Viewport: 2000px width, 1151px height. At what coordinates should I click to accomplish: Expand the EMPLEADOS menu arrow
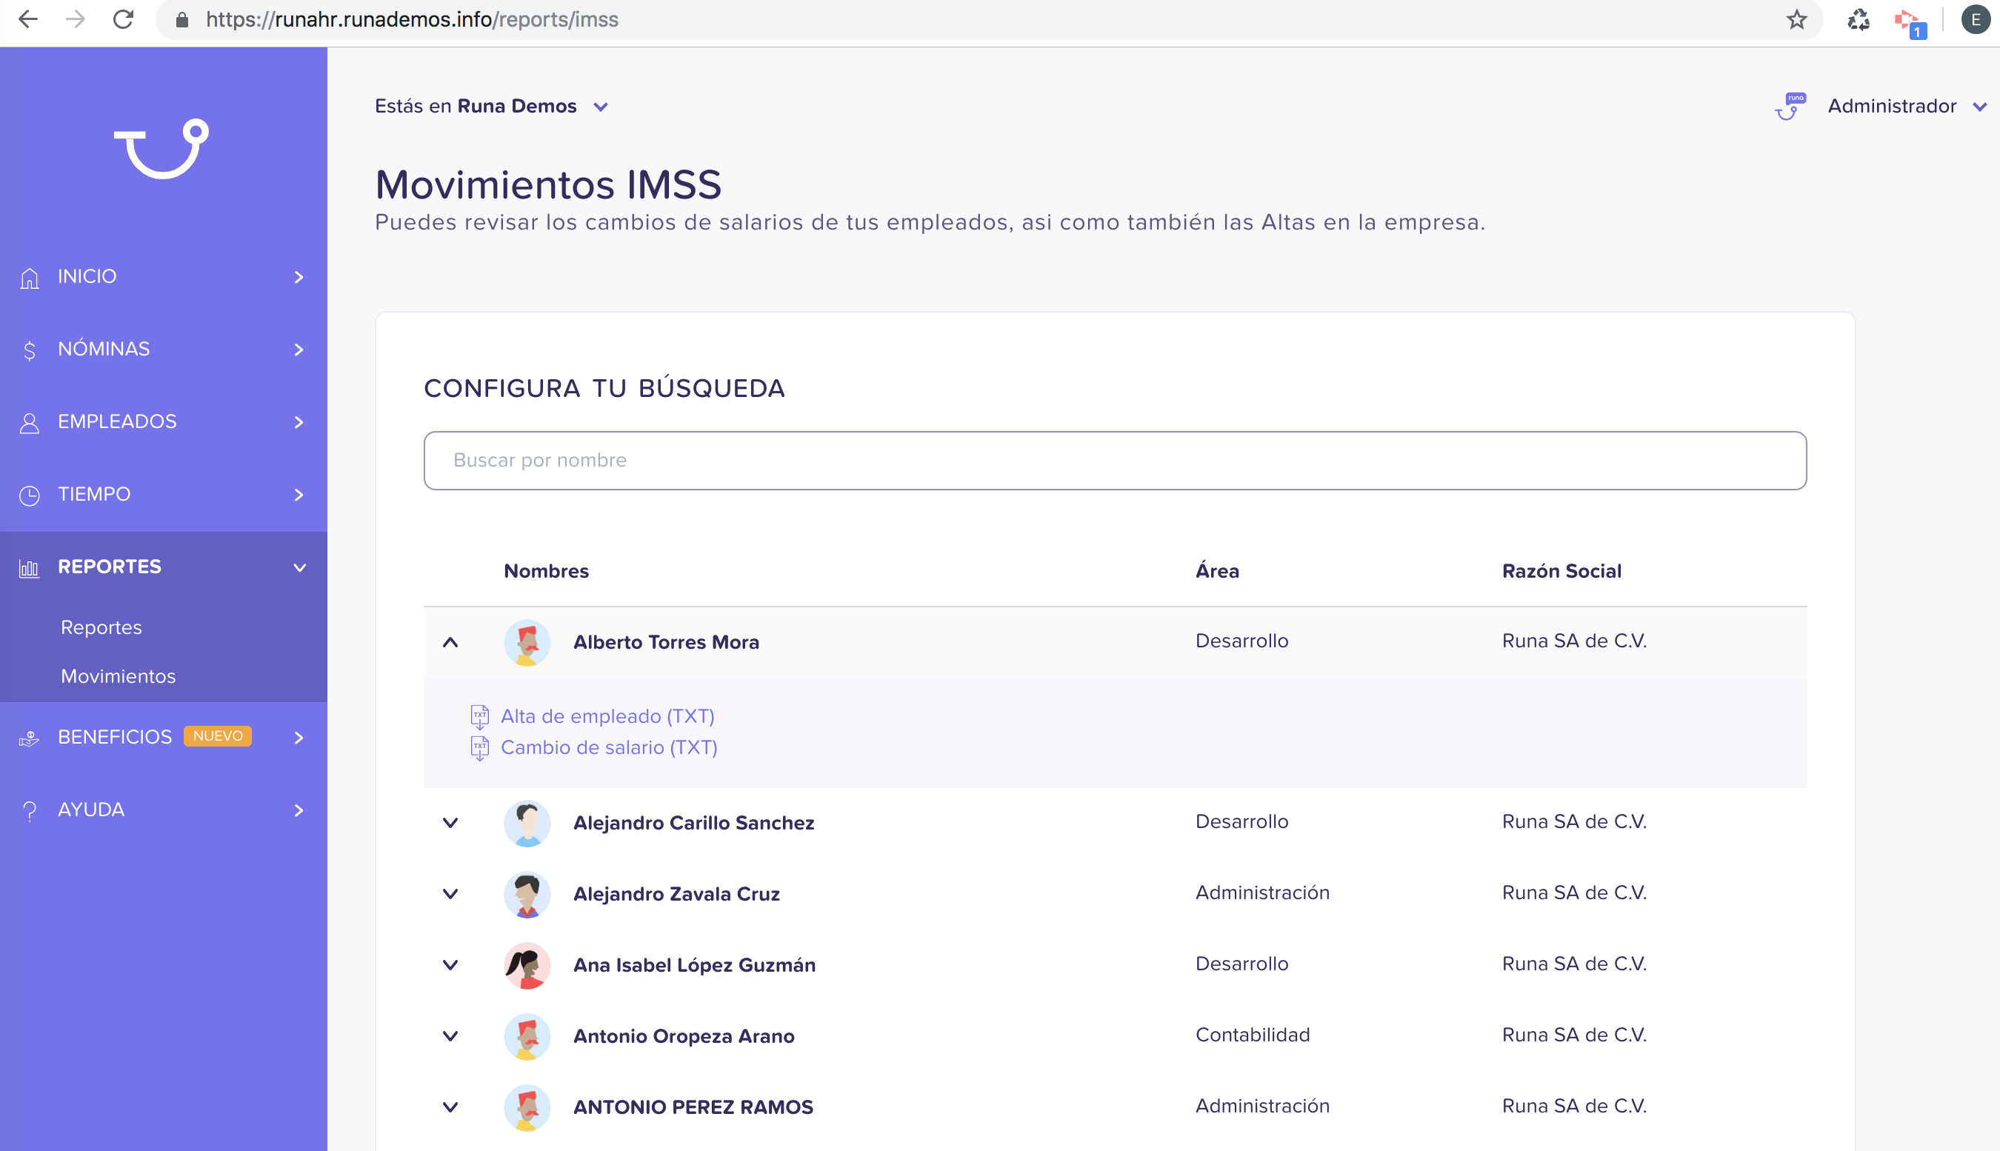[299, 422]
